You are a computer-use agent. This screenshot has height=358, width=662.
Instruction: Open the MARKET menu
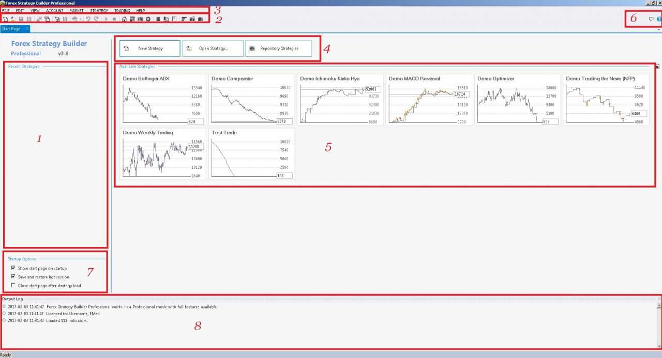(77, 10)
